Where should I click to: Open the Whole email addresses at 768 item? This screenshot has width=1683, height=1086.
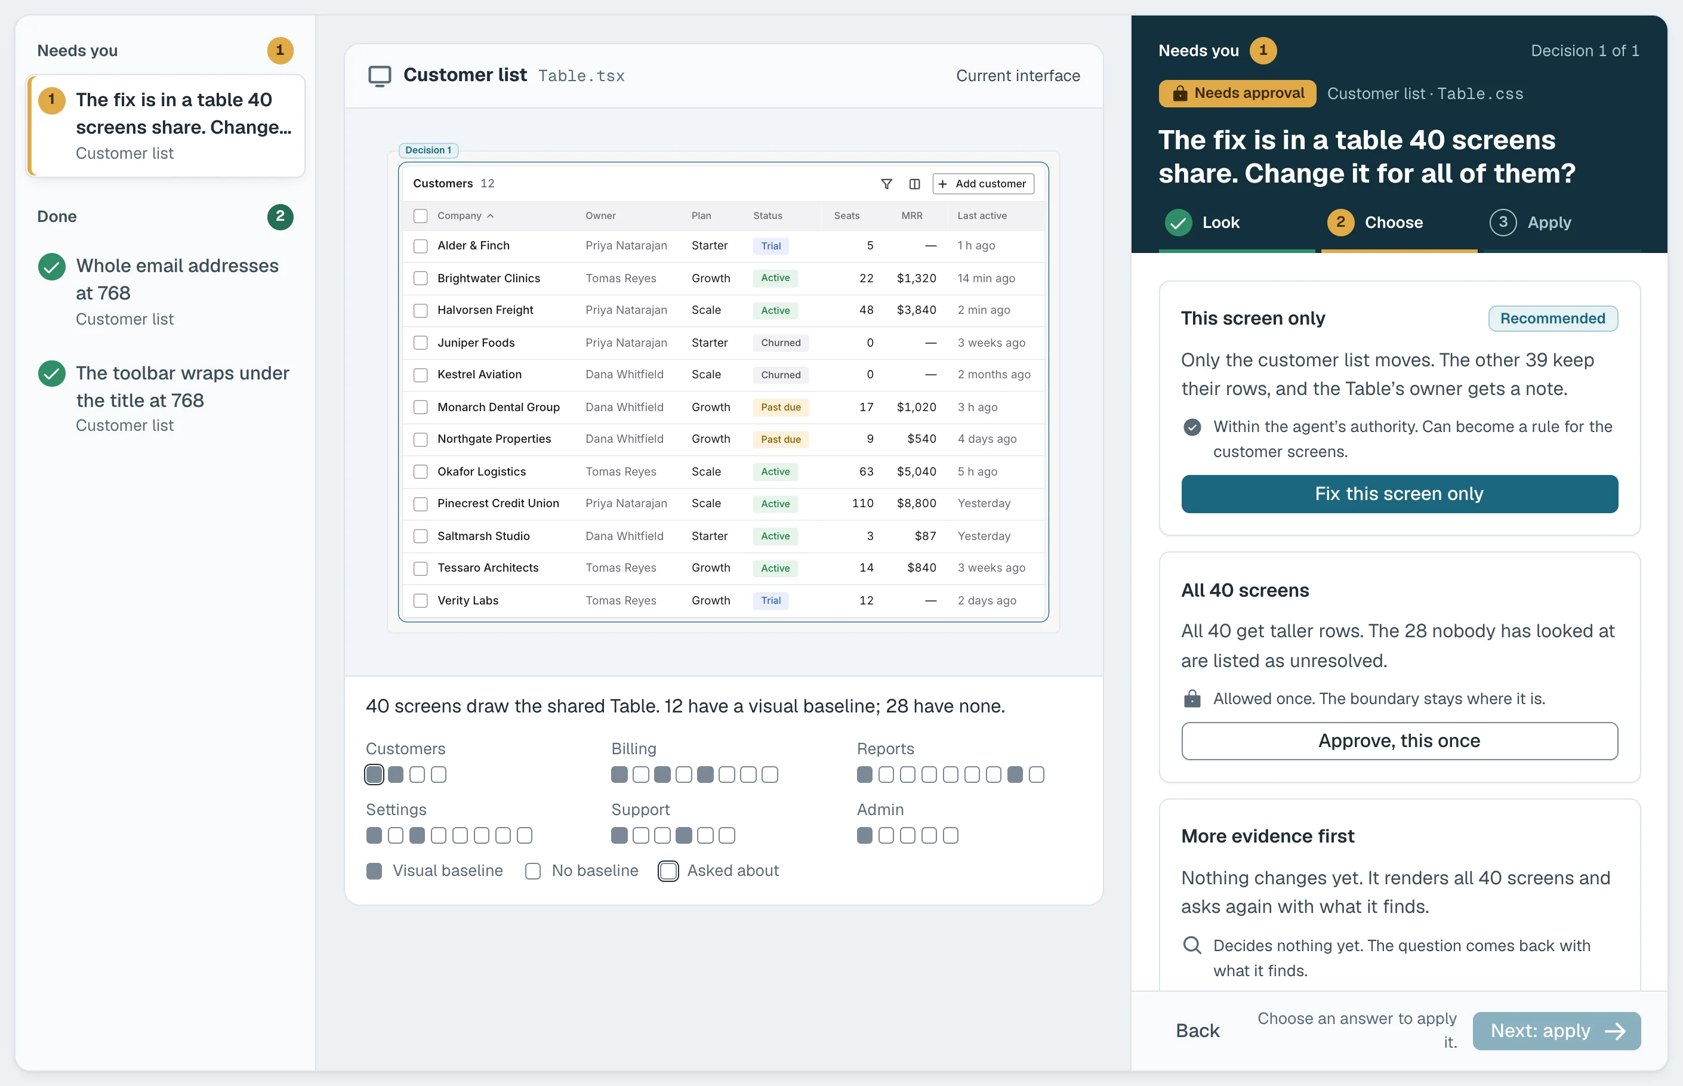point(167,291)
